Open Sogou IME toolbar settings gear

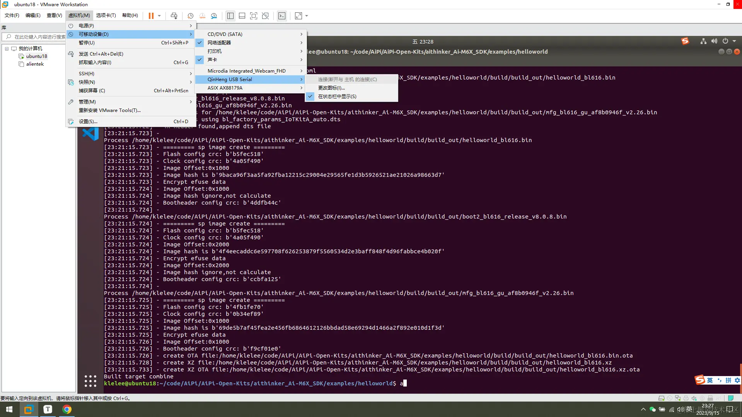pyautogui.click(x=737, y=380)
